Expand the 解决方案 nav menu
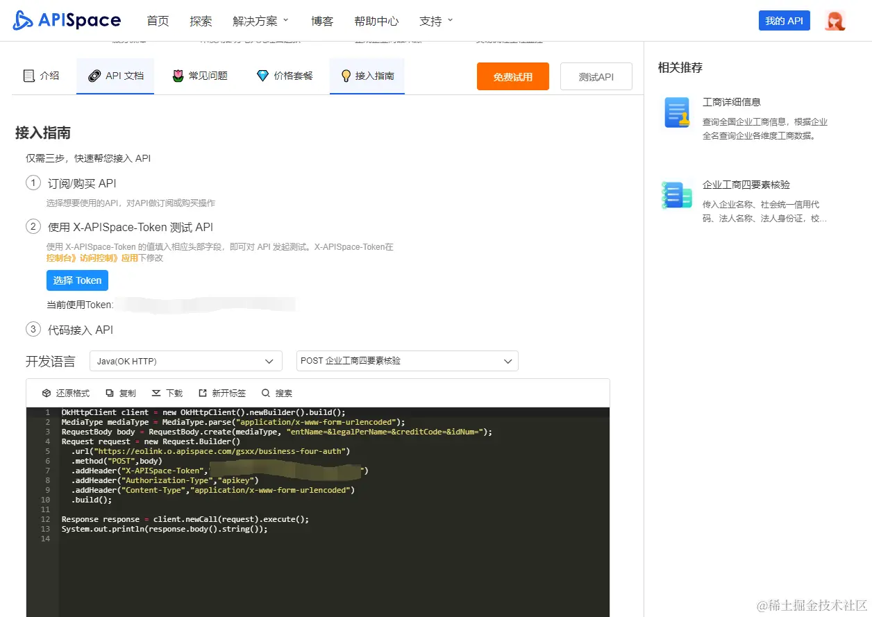Viewport: 872px width, 617px height. (260, 21)
